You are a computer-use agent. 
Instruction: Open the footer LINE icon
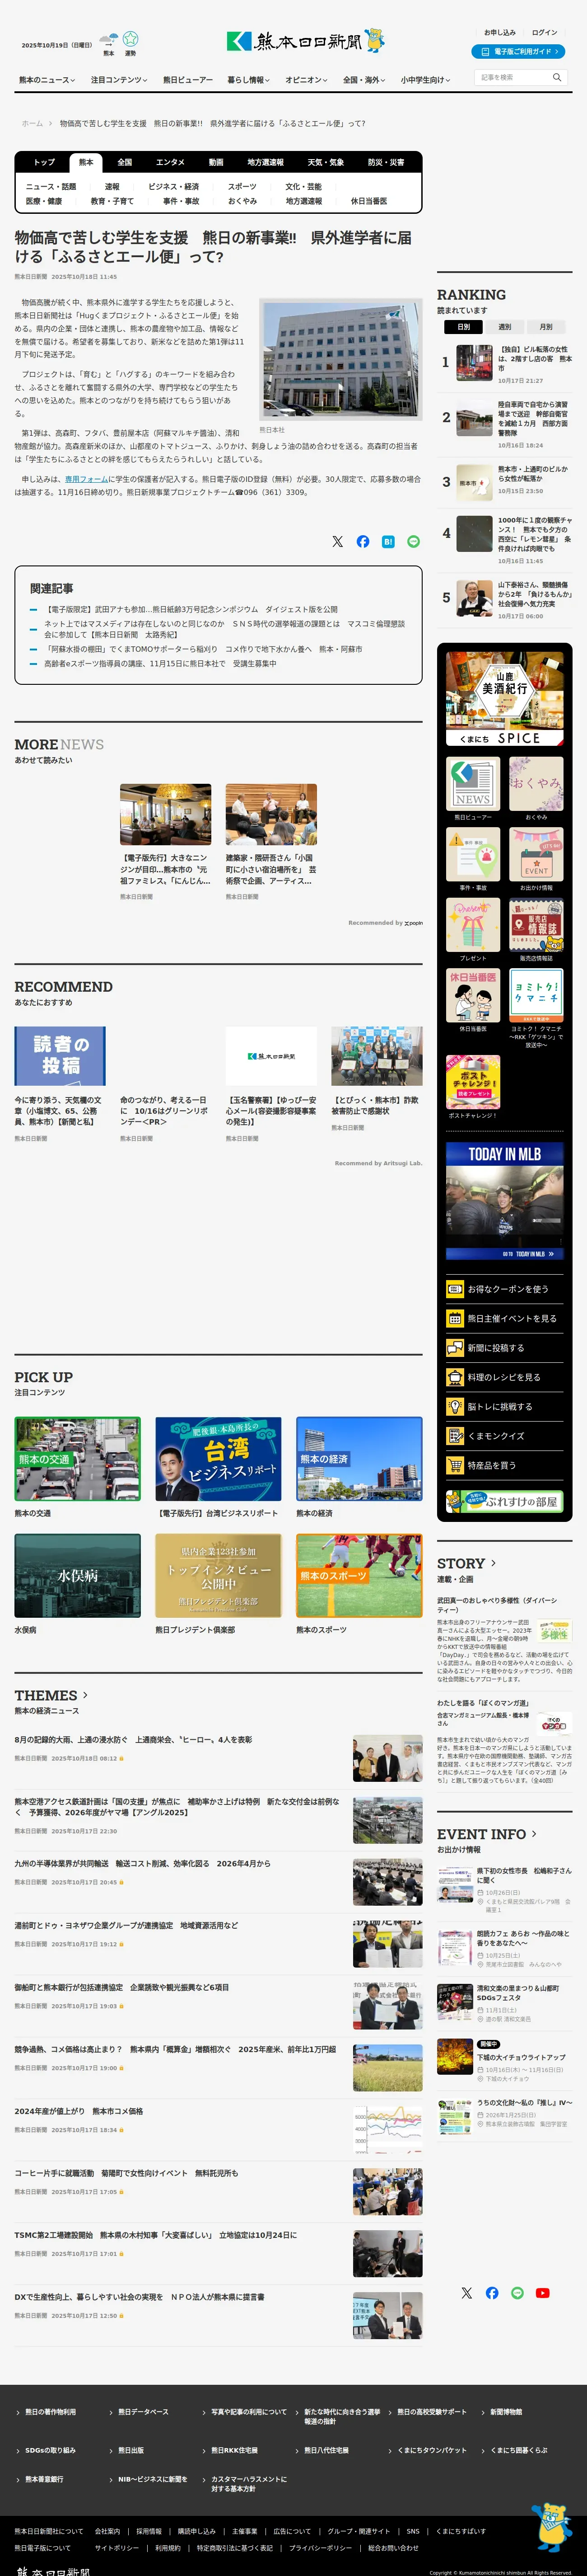pos(517,2293)
